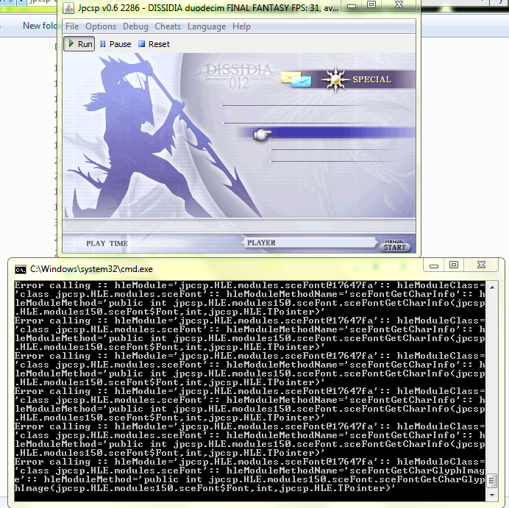Click the cmd scrollbar thumb

click(x=492, y=480)
